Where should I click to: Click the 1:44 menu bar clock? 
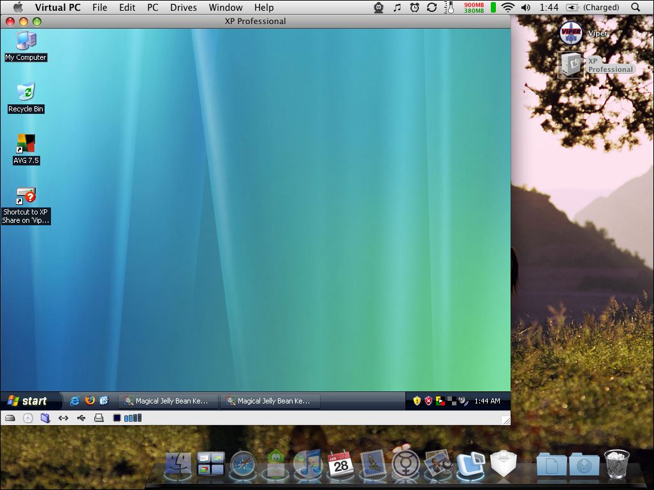(549, 8)
